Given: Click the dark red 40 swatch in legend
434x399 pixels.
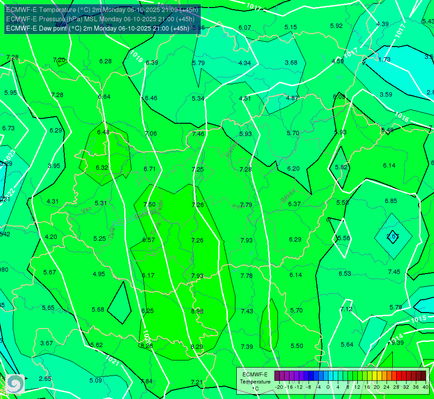Looking at the screenshot, I should (x=423, y=376).
